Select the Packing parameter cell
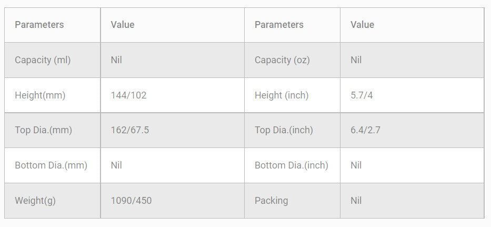This screenshot has height=227, width=491. click(x=271, y=201)
